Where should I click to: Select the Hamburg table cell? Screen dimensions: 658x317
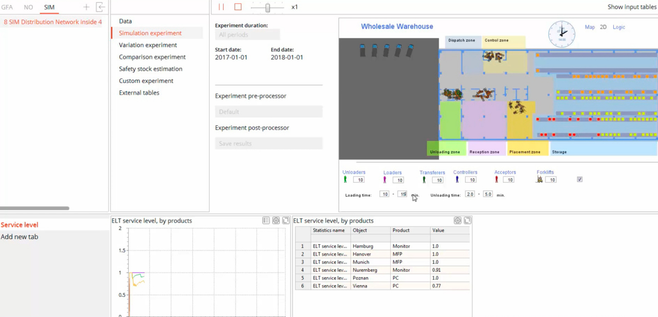pyautogui.click(x=371, y=246)
